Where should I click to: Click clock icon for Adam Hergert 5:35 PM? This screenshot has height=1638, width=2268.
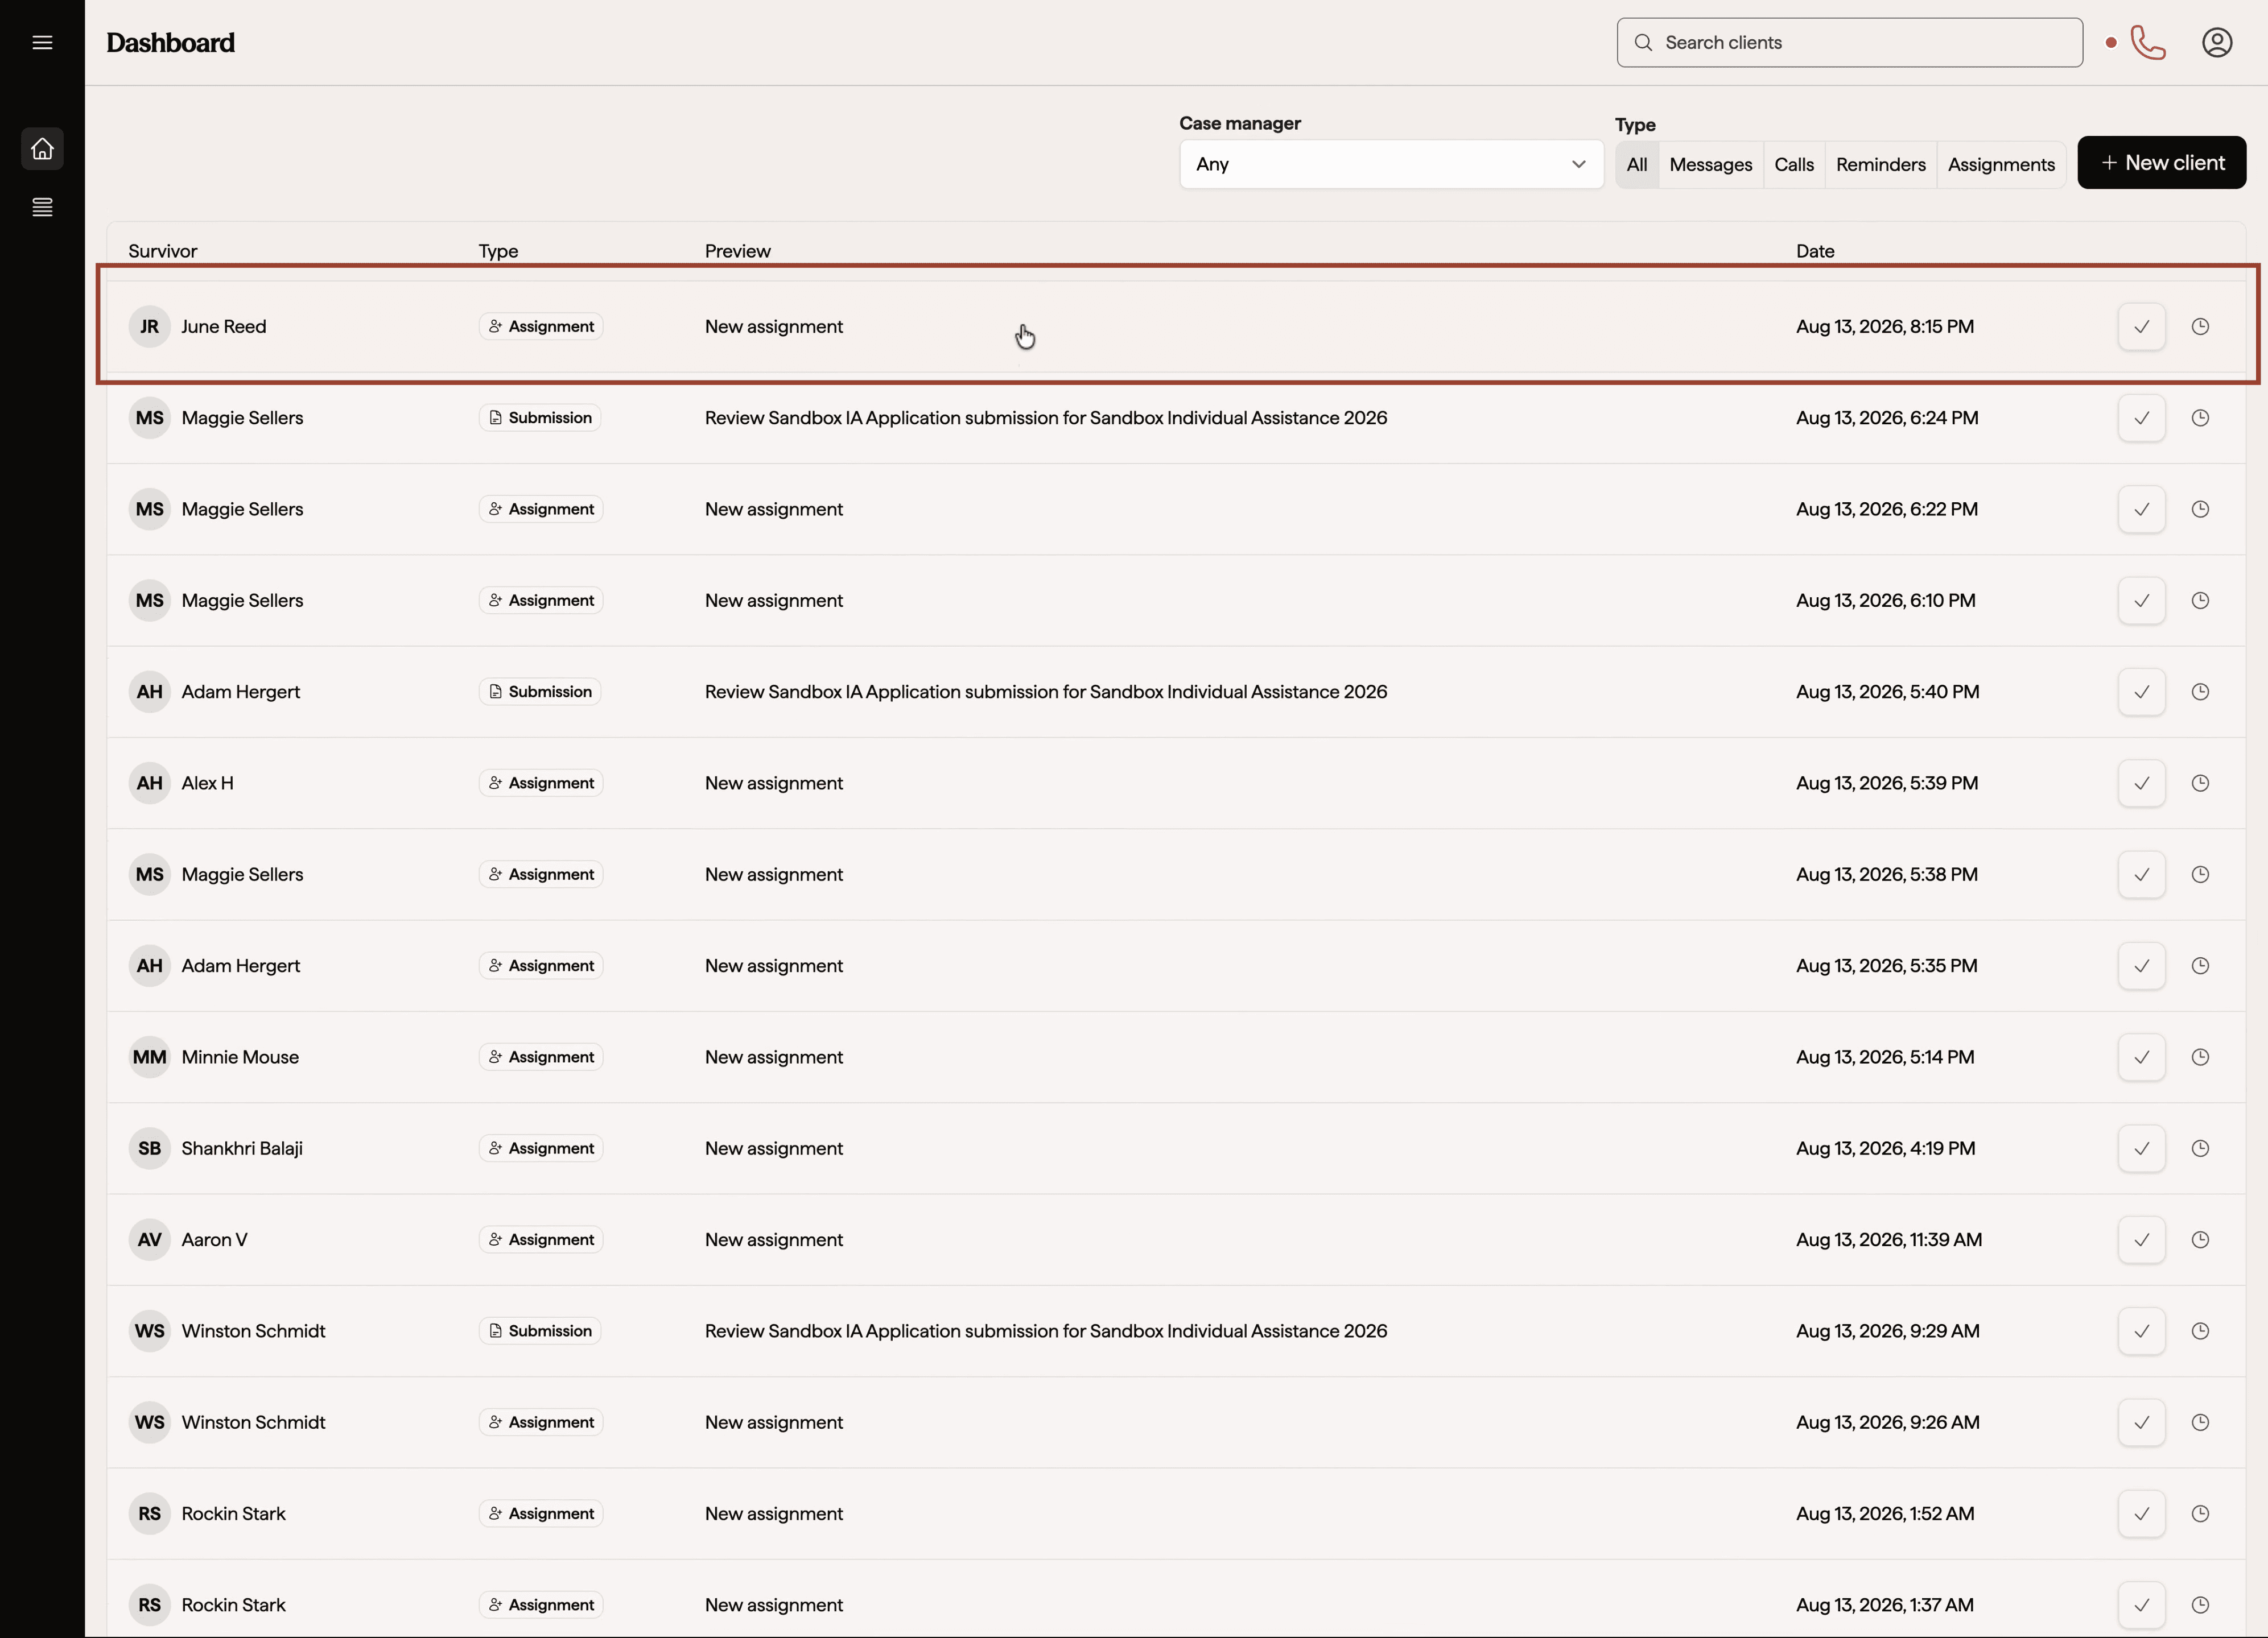click(2200, 965)
